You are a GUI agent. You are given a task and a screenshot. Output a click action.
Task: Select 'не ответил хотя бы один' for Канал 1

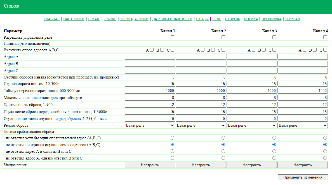click(172, 138)
